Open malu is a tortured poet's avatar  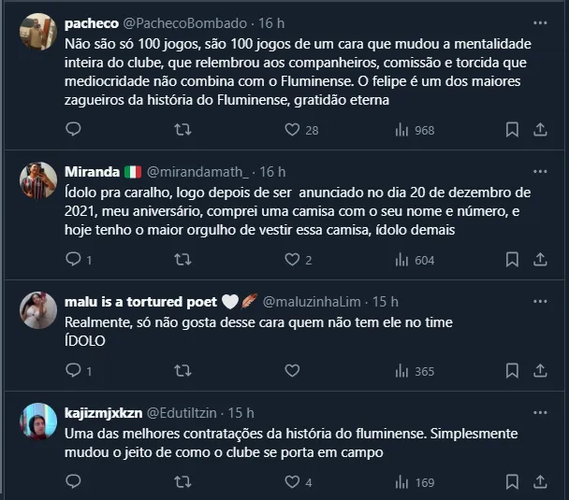click(x=38, y=310)
